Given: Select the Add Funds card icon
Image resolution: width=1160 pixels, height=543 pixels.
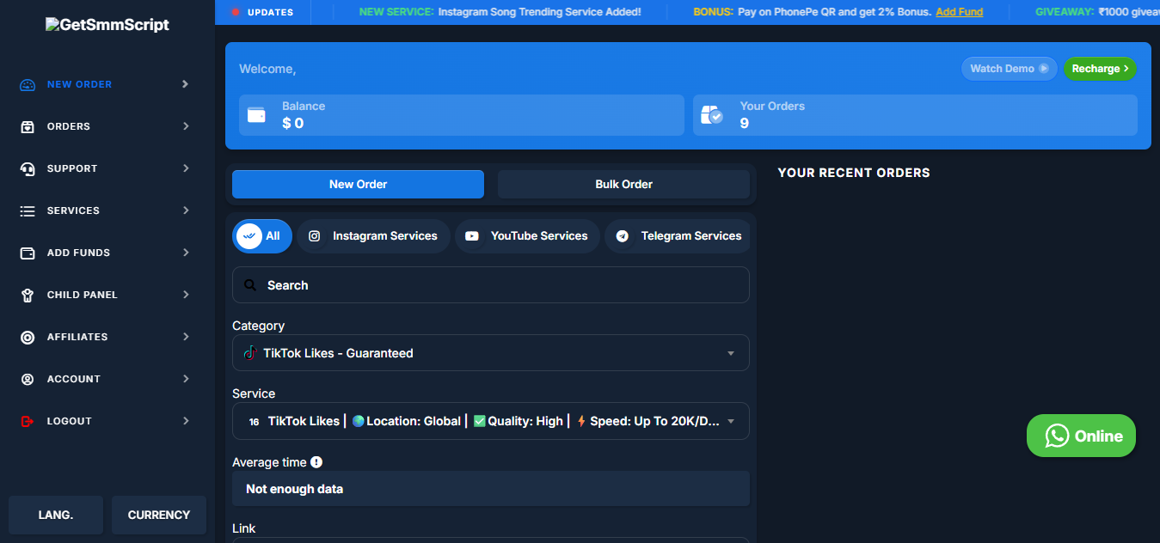Looking at the screenshot, I should 26,253.
